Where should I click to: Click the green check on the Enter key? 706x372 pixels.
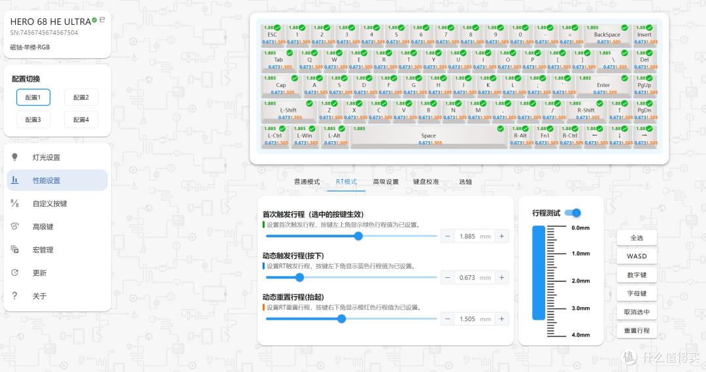624,78
